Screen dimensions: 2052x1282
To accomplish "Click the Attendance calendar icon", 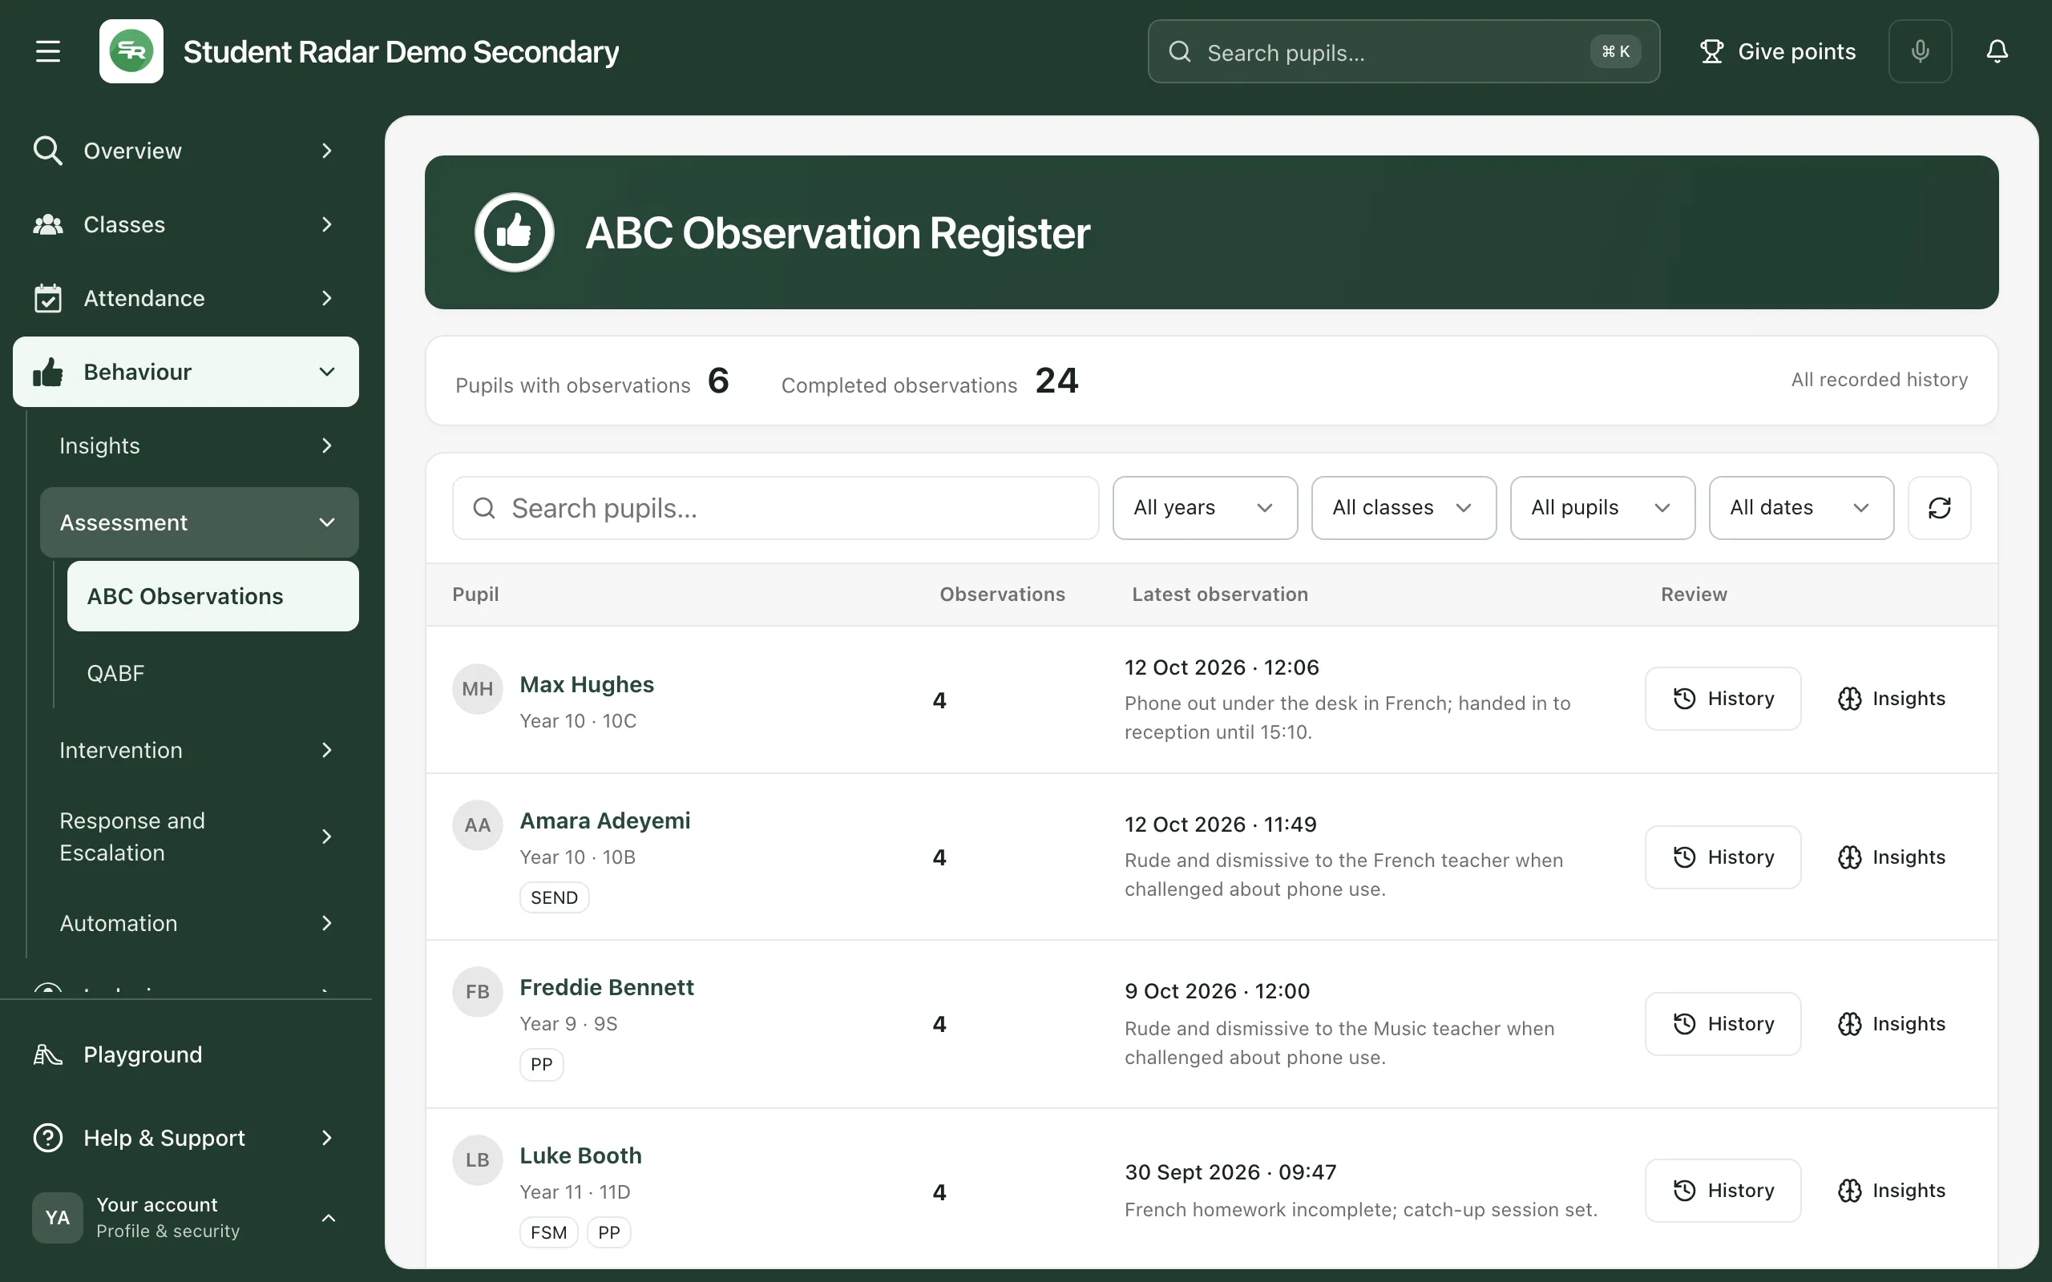I will click(48, 297).
